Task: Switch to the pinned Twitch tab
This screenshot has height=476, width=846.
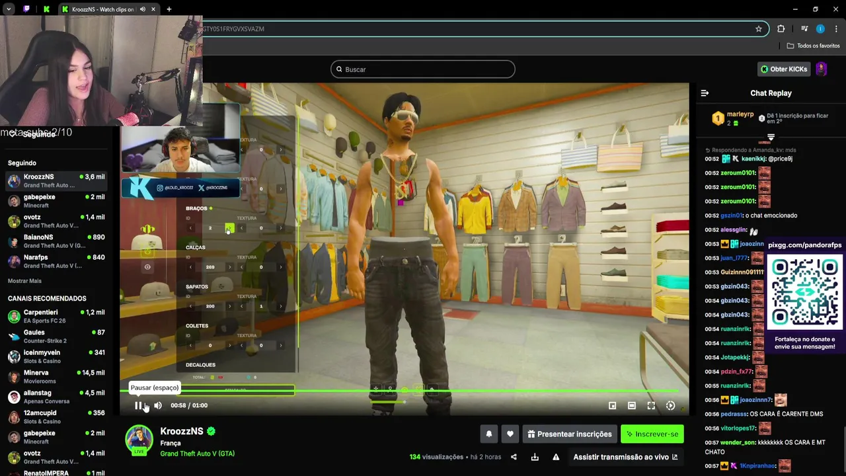Action: click(26, 9)
